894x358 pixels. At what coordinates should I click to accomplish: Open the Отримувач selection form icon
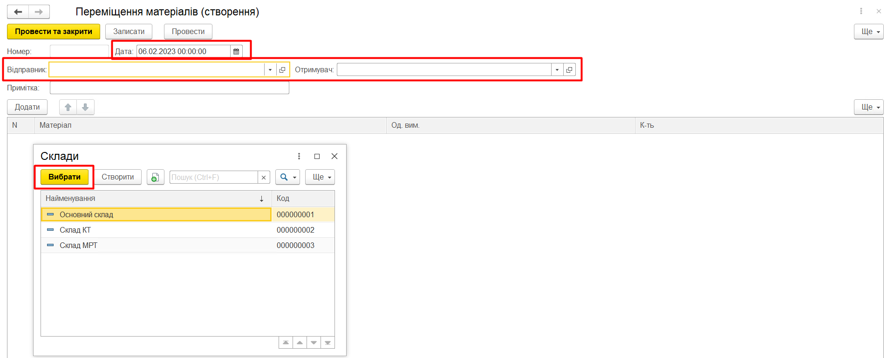pos(569,69)
